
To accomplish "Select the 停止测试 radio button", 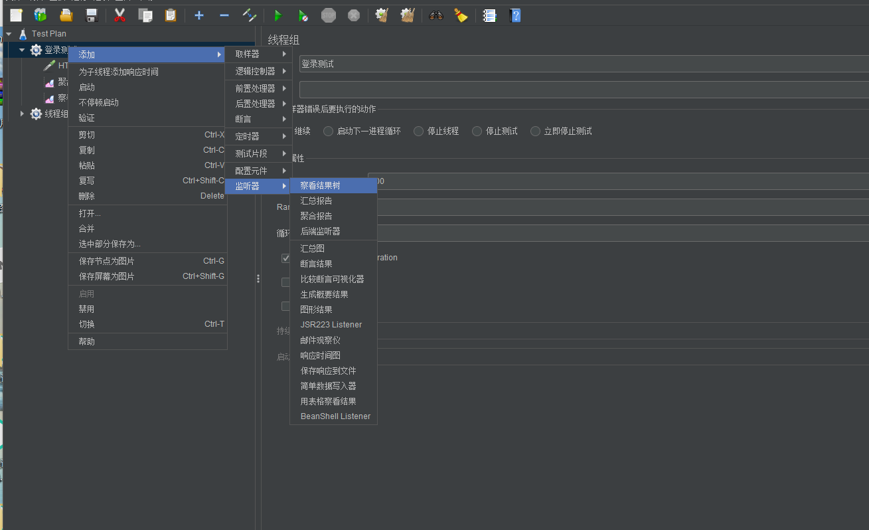I will 477,131.
